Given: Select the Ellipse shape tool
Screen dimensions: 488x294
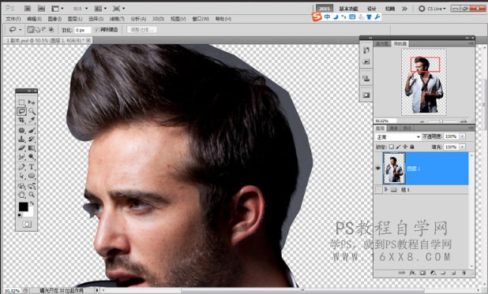Looking at the screenshot, I should point(32,176).
